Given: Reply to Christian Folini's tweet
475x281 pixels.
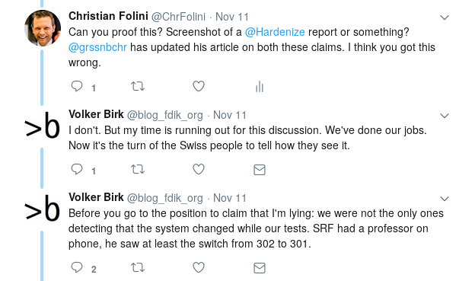Looking at the screenshot, I should coord(77,86).
